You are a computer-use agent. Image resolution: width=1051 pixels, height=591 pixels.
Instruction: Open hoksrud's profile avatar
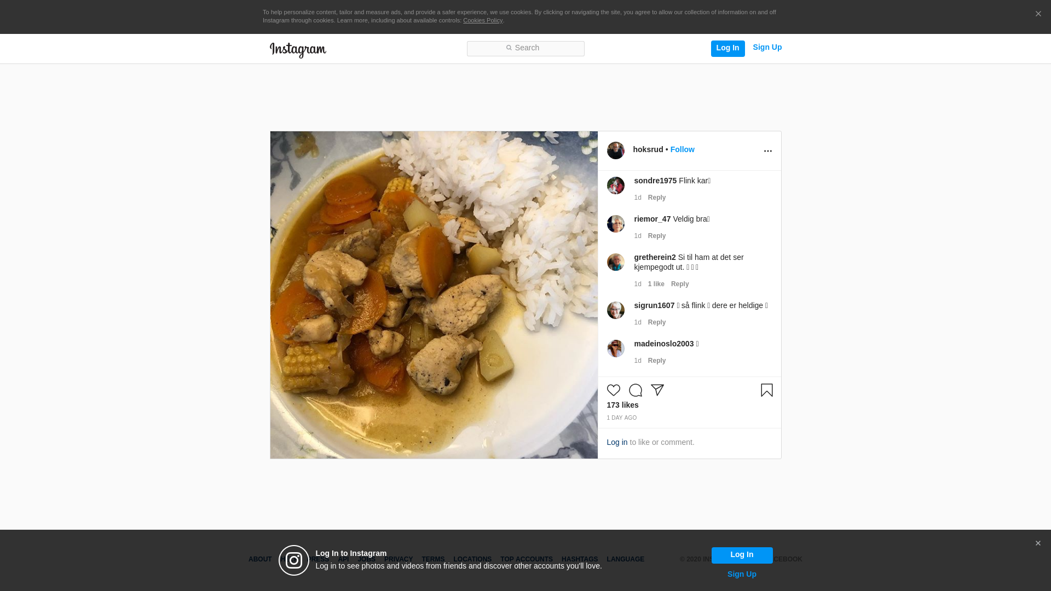pyautogui.click(x=616, y=150)
